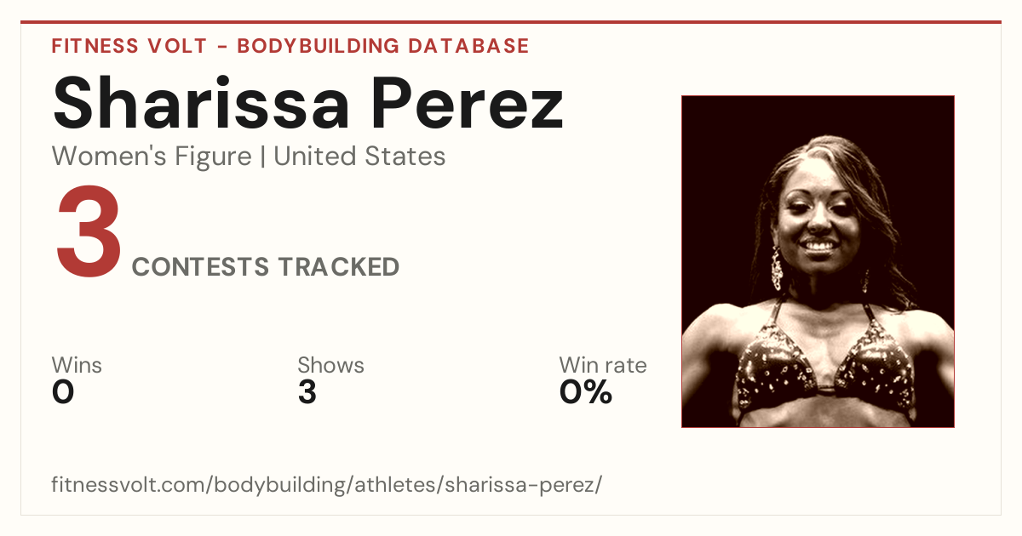Screen dimensions: 1022x536
Task: Click the dangling earring in the photo
Action: tap(777, 267)
